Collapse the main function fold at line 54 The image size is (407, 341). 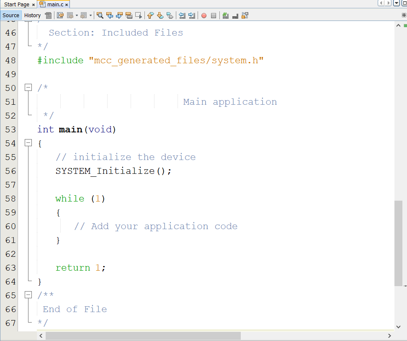[28, 143]
